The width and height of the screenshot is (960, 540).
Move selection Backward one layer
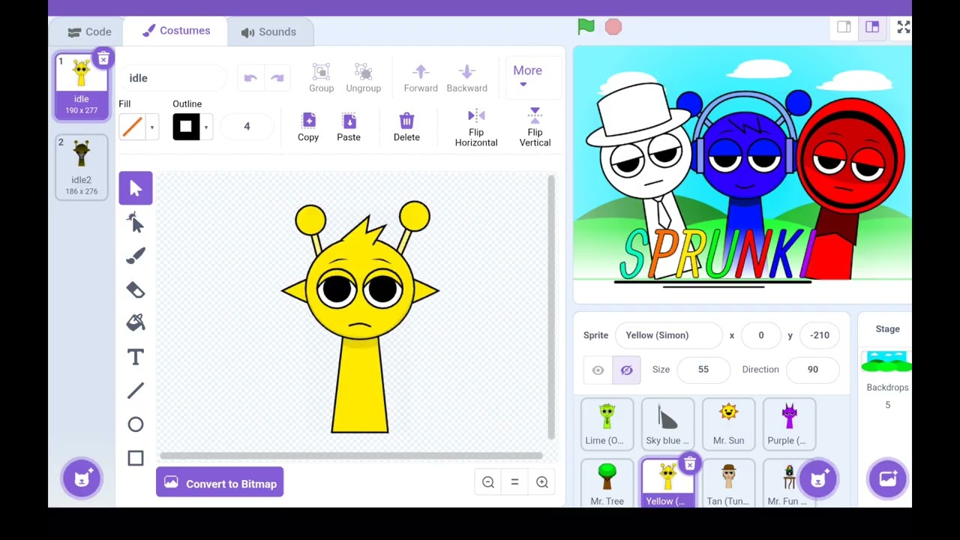(x=466, y=78)
